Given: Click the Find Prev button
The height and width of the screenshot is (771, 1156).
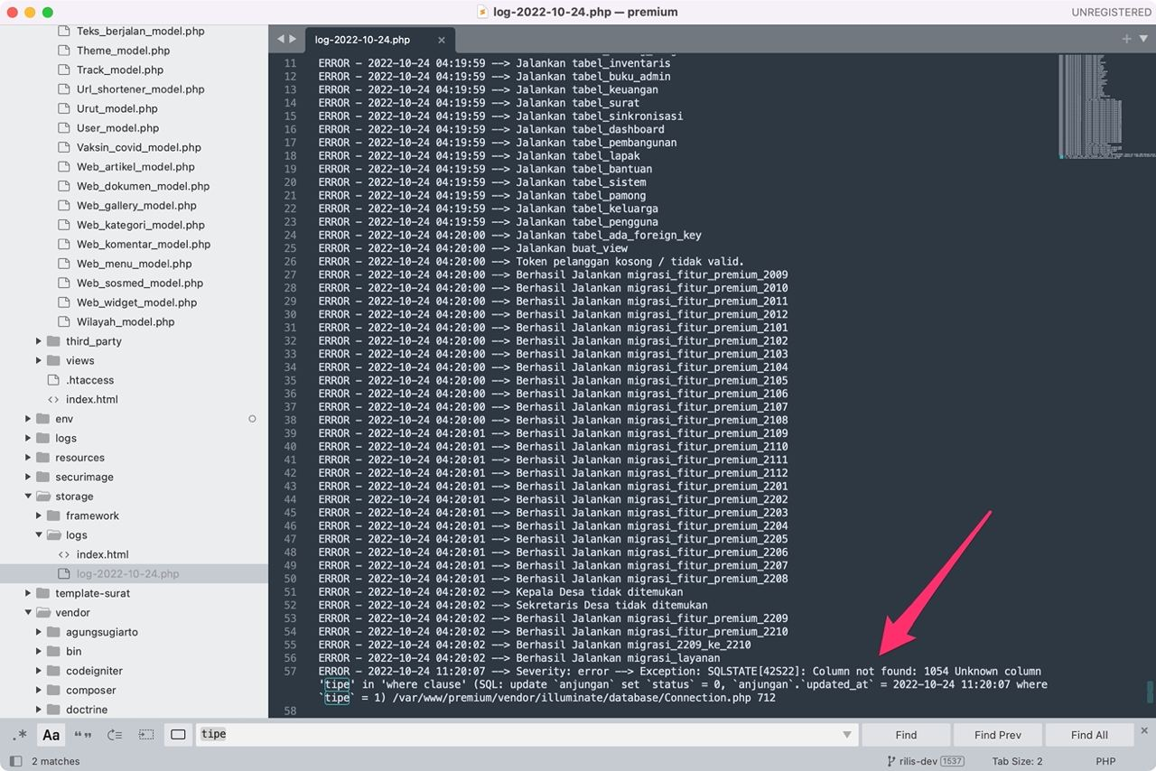Looking at the screenshot, I should tap(997, 734).
